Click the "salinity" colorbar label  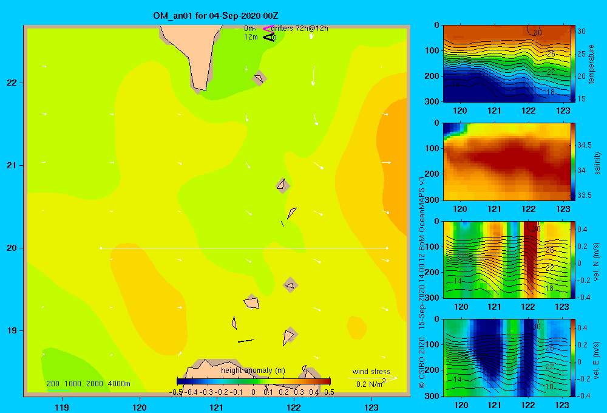coord(597,163)
